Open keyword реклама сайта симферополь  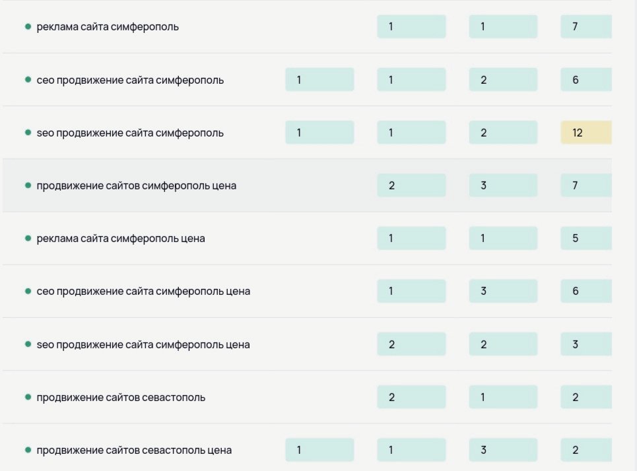(108, 27)
